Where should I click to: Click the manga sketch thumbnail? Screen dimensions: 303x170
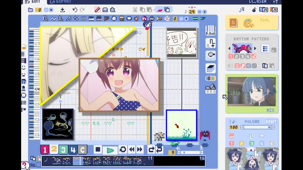tap(181, 43)
